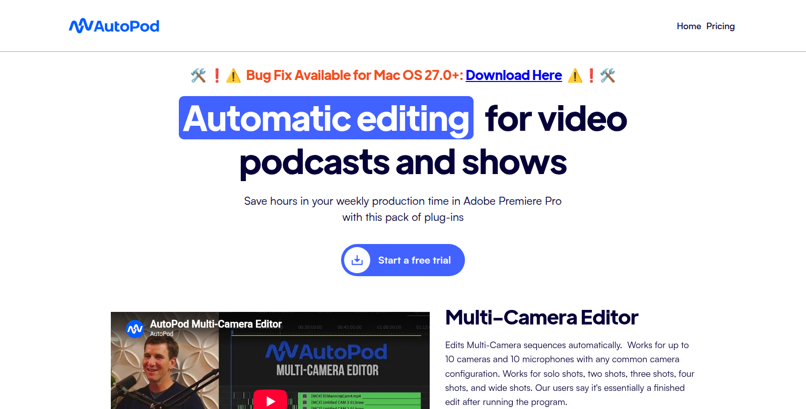The height and width of the screenshot is (409, 806).
Task: Open the Pricing navigation link
Action: [x=720, y=26]
